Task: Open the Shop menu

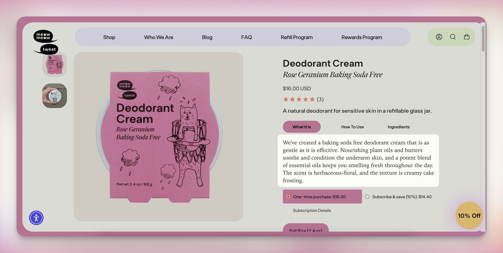Action: tap(109, 37)
